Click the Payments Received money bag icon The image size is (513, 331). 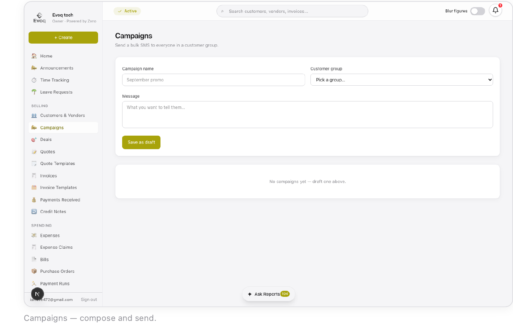34,200
